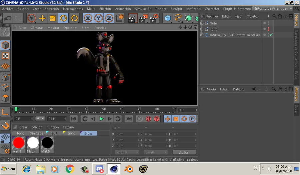This screenshot has width=300, height=175.
Task: Select the white Mat.4 material
Action: point(33,145)
